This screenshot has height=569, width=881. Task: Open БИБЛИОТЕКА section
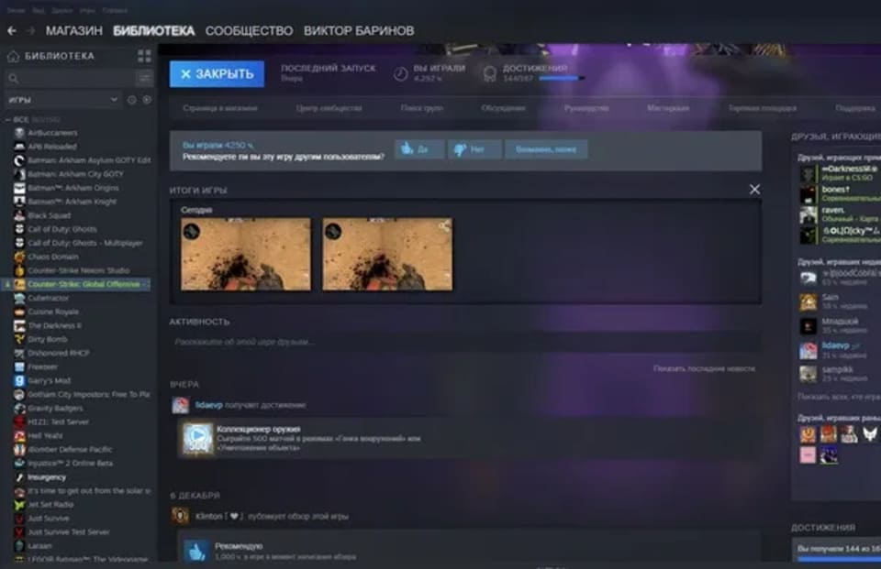pyautogui.click(x=154, y=31)
